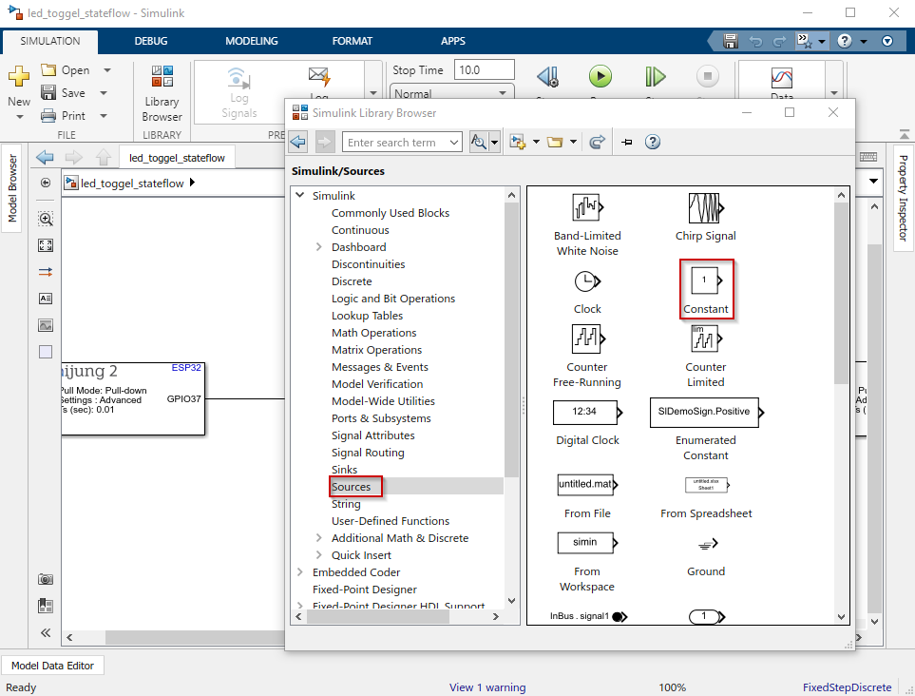Click the View 1 warning link
Screen dimensions: 915x696
[487, 687]
